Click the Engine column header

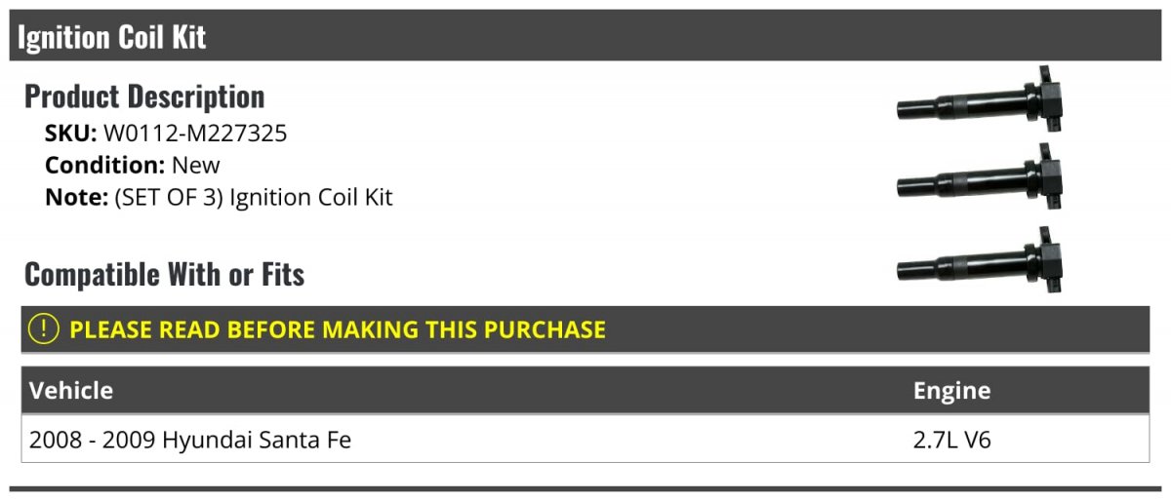click(951, 391)
